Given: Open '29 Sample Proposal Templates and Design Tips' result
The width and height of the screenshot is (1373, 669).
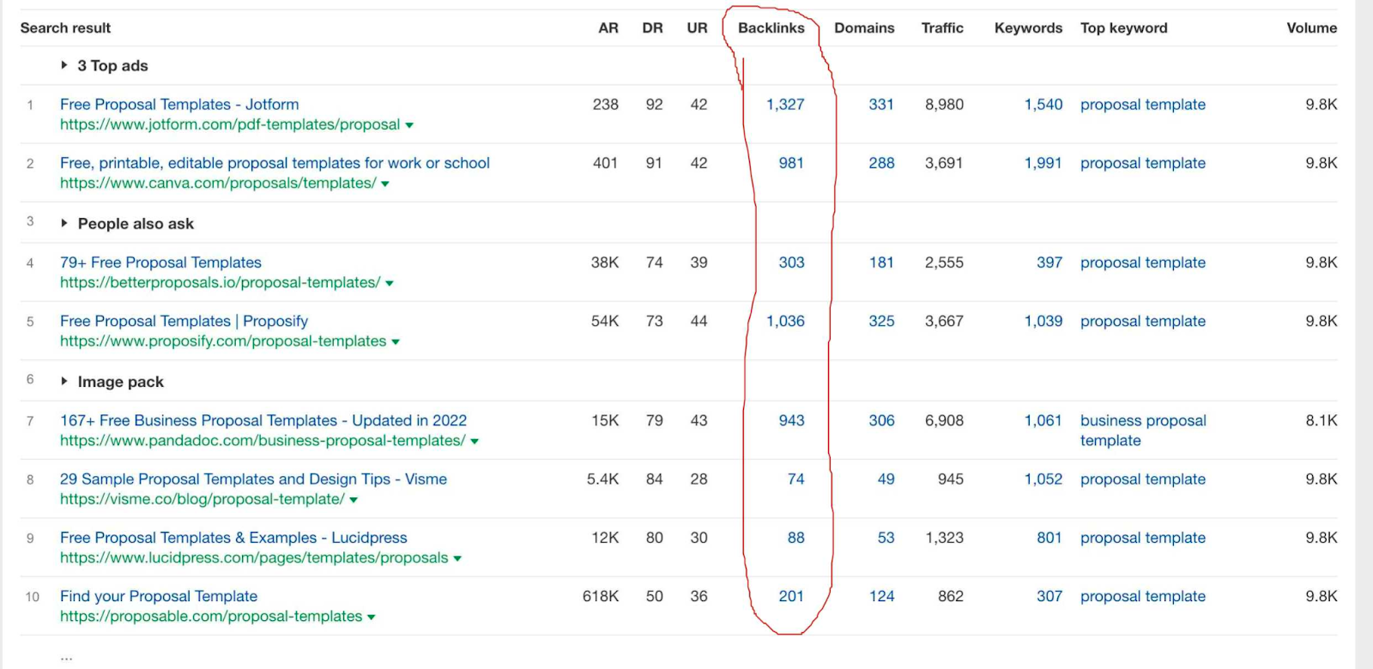Looking at the screenshot, I should tap(253, 479).
